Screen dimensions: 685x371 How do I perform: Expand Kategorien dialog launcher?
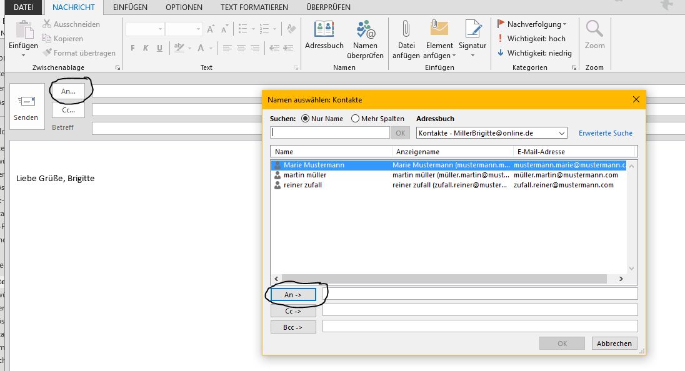coord(574,67)
